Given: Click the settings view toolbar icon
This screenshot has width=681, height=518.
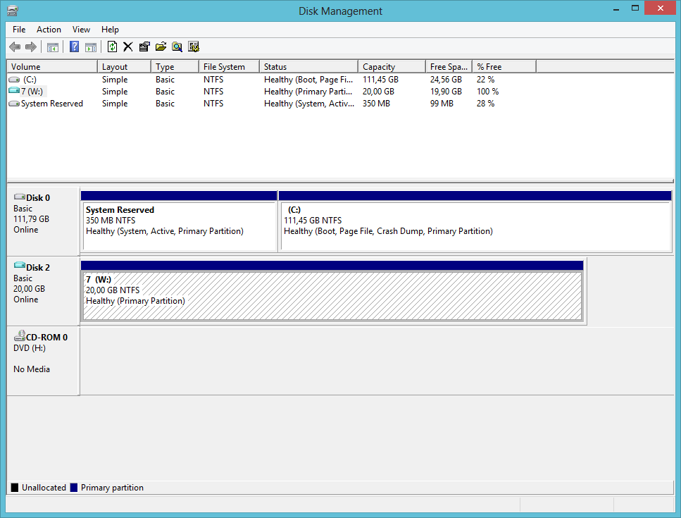Looking at the screenshot, I should (x=194, y=47).
